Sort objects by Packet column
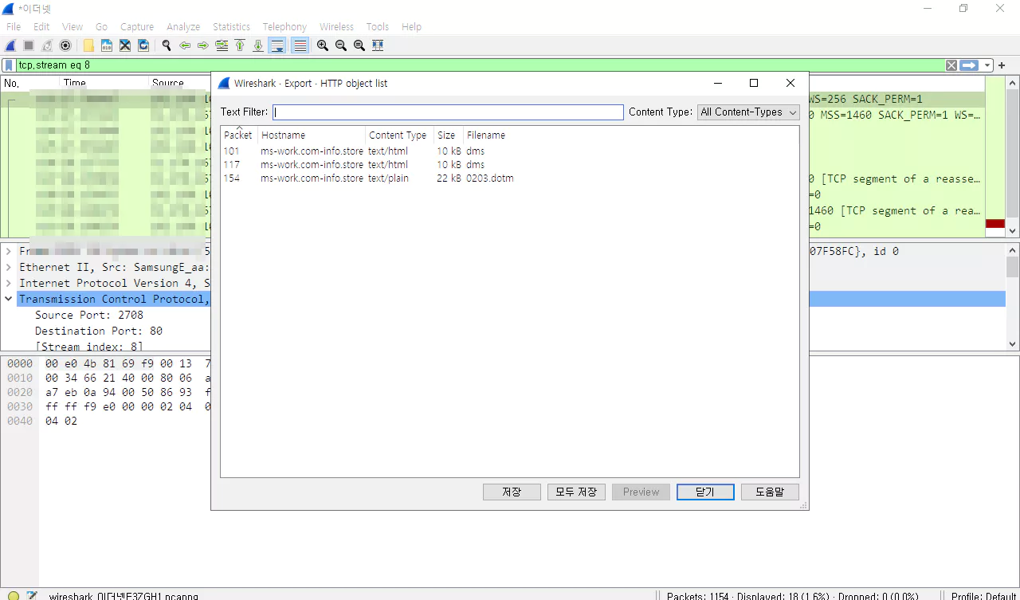The height and width of the screenshot is (600, 1020). (238, 135)
